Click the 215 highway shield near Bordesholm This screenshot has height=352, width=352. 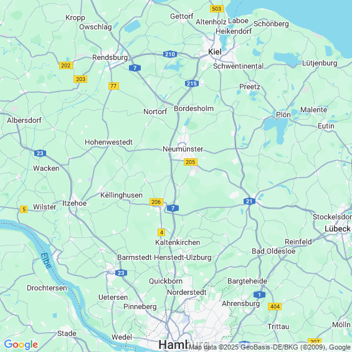(192, 83)
